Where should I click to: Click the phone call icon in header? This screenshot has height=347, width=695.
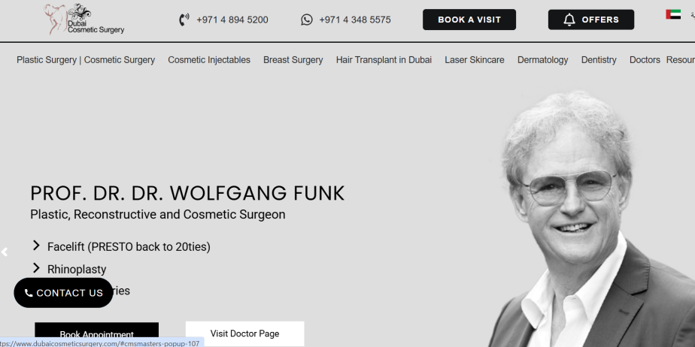pyautogui.click(x=184, y=20)
